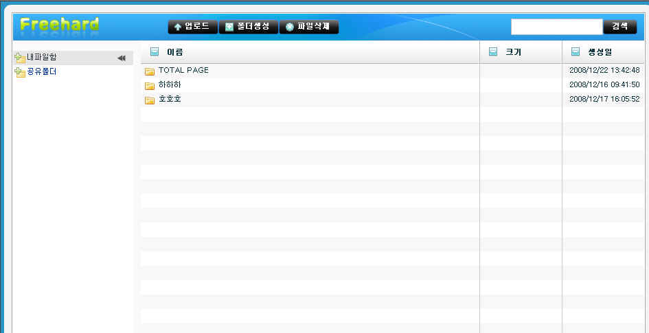This screenshot has height=333, width=649.
Task: Create a folder with 폴더생성 button
Action: pyautogui.click(x=249, y=27)
